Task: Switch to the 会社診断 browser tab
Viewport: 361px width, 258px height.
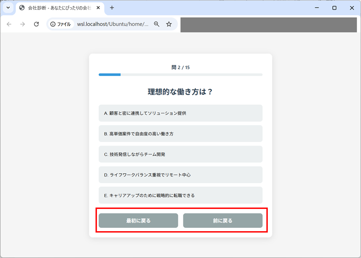Action: (x=57, y=7)
